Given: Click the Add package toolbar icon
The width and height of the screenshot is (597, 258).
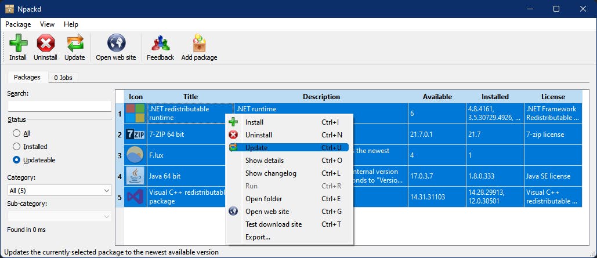Looking at the screenshot, I should tap(199, 43).
